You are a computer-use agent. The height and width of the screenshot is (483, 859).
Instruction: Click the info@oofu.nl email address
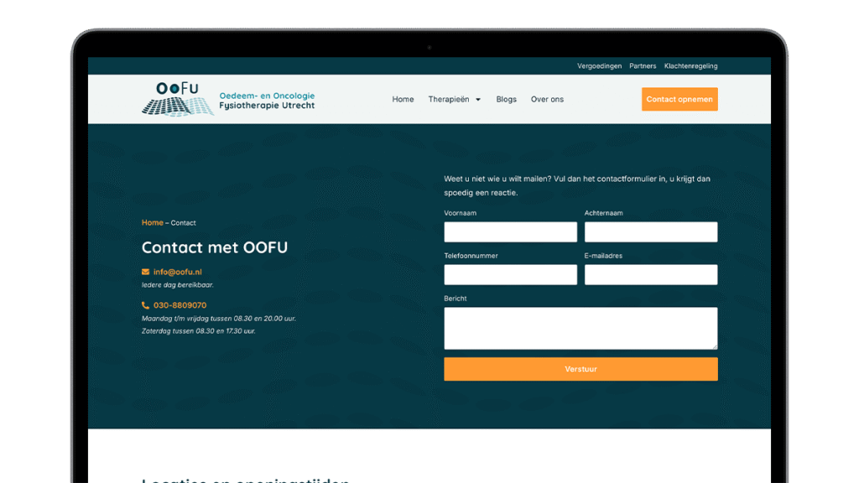177,272
